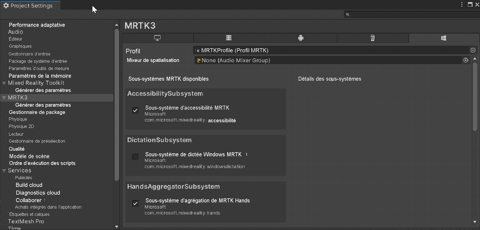Open Lecteur settings
The image size is (480, 230).
click(x=16, y=134)
